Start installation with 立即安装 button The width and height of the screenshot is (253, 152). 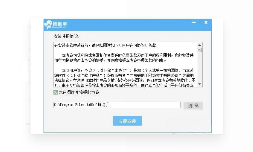[127, 121]
